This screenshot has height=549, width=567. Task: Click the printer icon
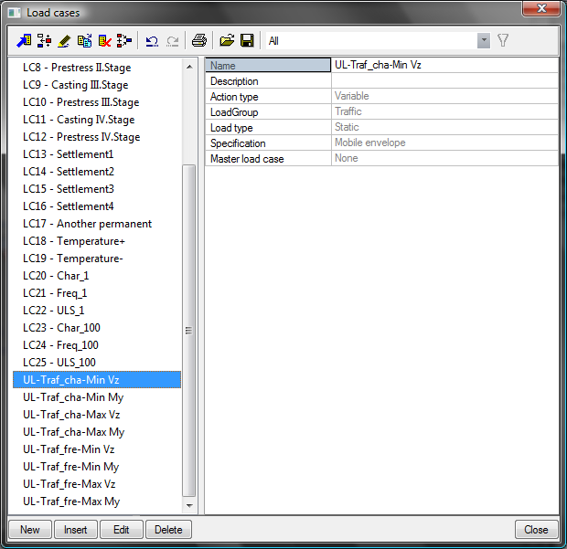(x=198, y=41)
